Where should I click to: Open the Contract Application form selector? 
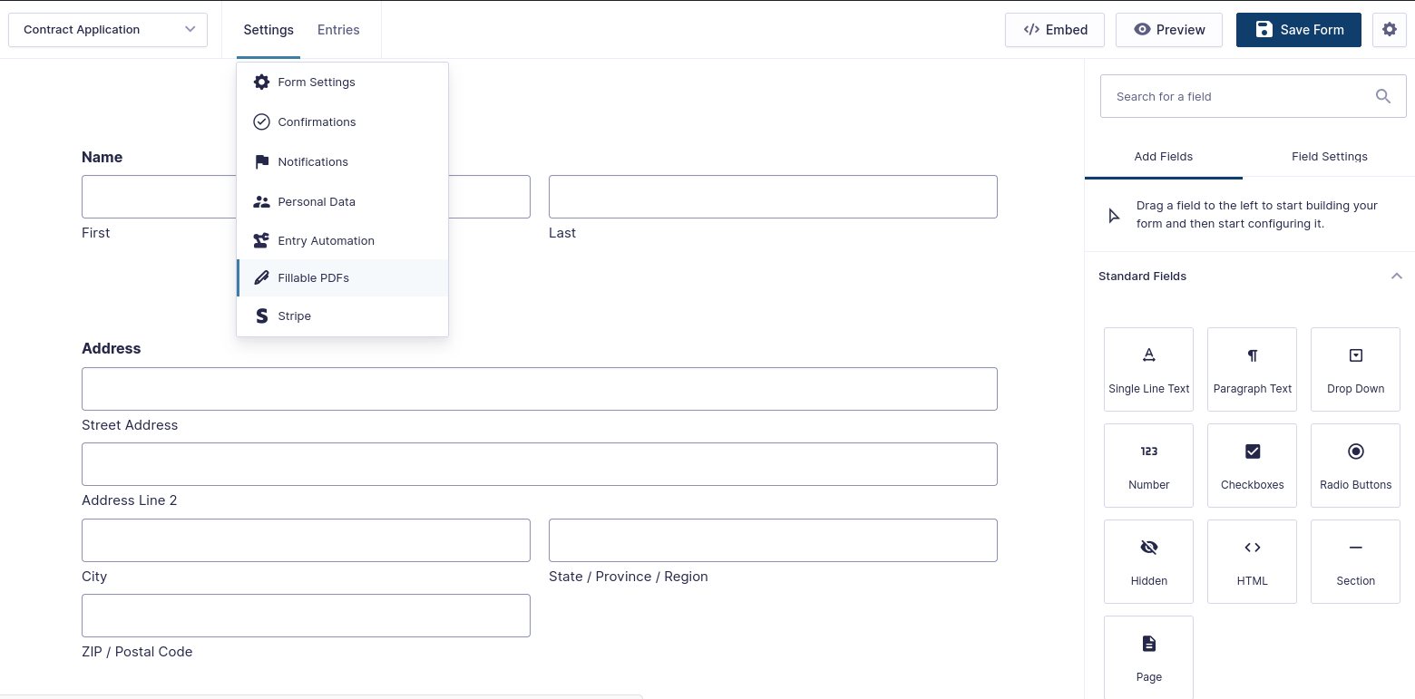107,29
